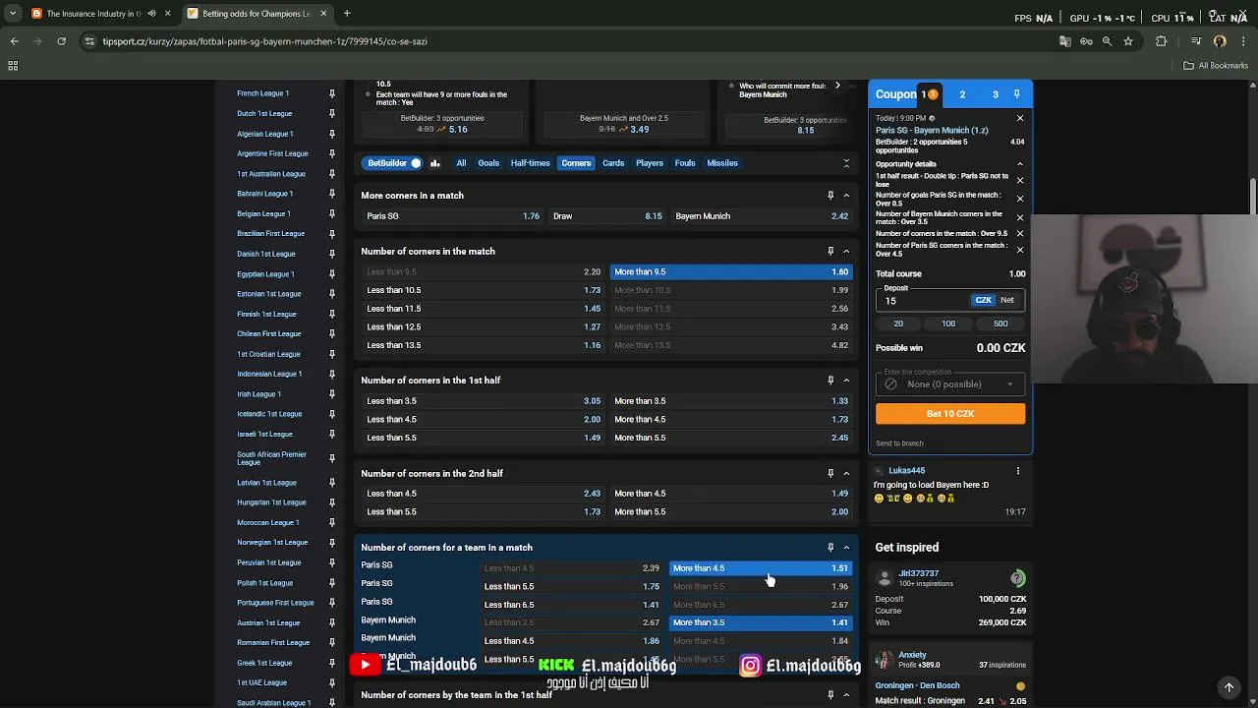Click the back-to-top arrow button
1258x708 pixels.
(1229, 687)
